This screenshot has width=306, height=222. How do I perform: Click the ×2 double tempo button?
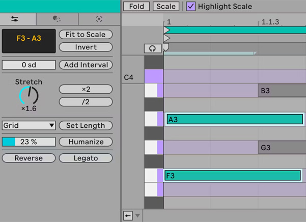point(86,89)
